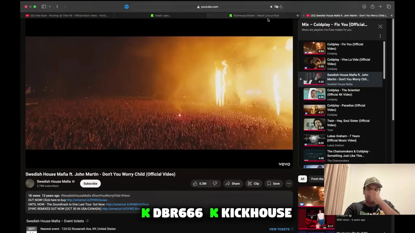Open smarturl.it/DYWCitunes link
Viewport: 415px width, 233px height.
pos(87,200)
